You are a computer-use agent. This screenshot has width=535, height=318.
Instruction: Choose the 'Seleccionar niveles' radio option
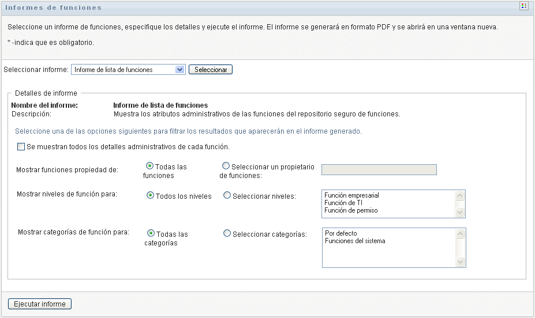pyautogui.click(x=227, y=195)
